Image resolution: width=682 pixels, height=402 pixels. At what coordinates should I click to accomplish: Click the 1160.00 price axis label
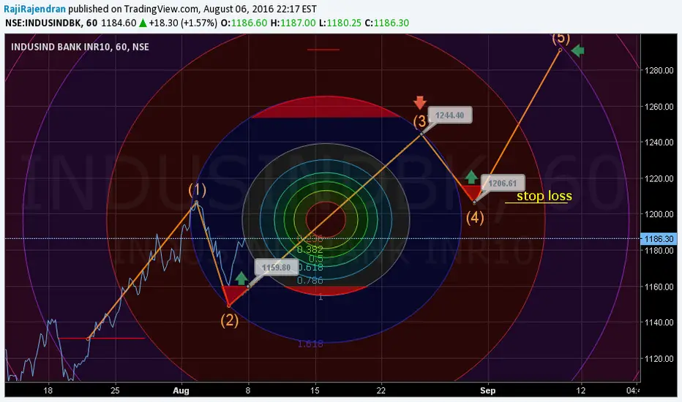[x=659, y=287]
